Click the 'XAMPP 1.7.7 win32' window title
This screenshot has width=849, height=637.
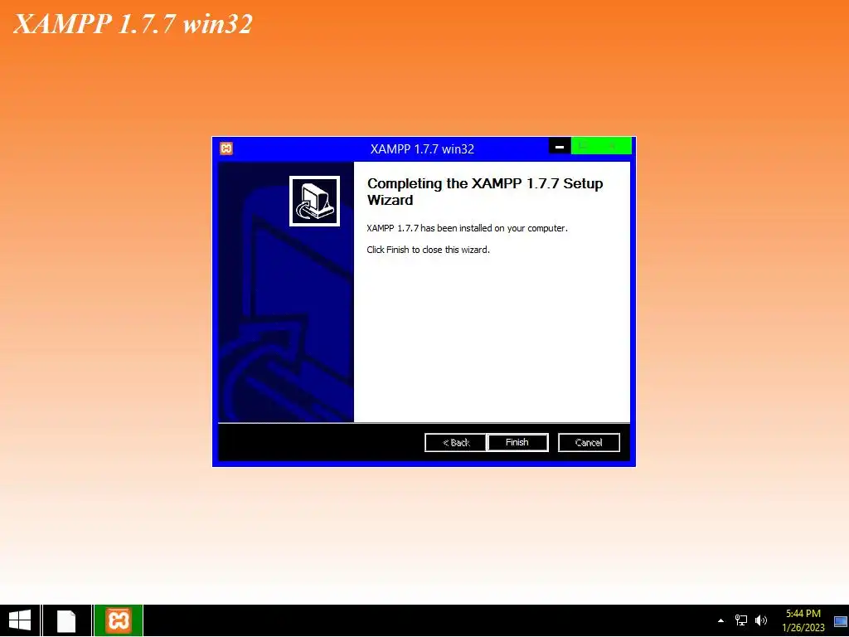click(422, 149)
